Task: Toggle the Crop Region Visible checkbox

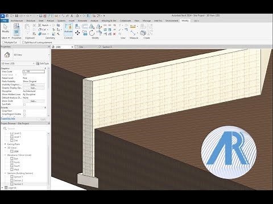Action: 24,114
